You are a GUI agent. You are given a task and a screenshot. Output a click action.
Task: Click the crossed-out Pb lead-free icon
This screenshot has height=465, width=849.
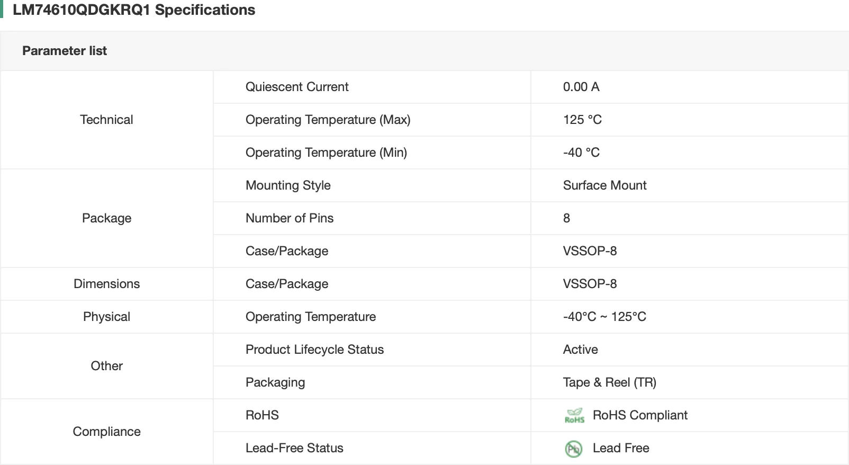[574, 449]
